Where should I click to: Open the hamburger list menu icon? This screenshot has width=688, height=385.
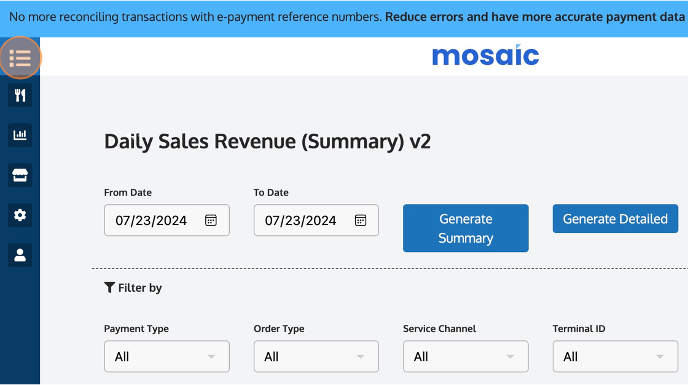(x=20, y=58)
